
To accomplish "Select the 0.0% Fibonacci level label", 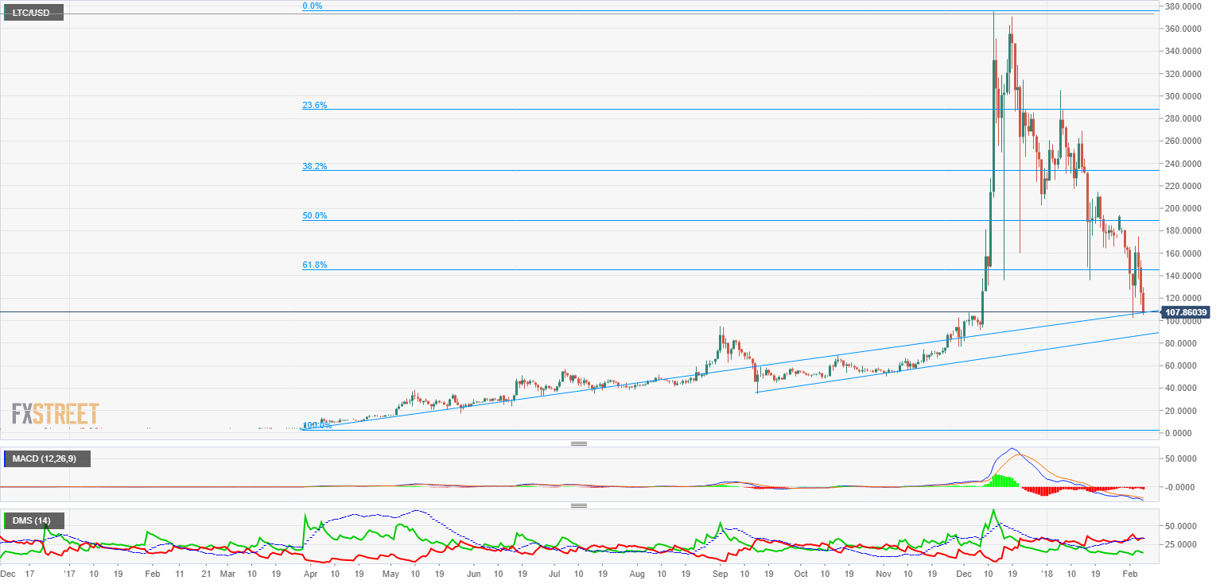I will coord(312,6).
